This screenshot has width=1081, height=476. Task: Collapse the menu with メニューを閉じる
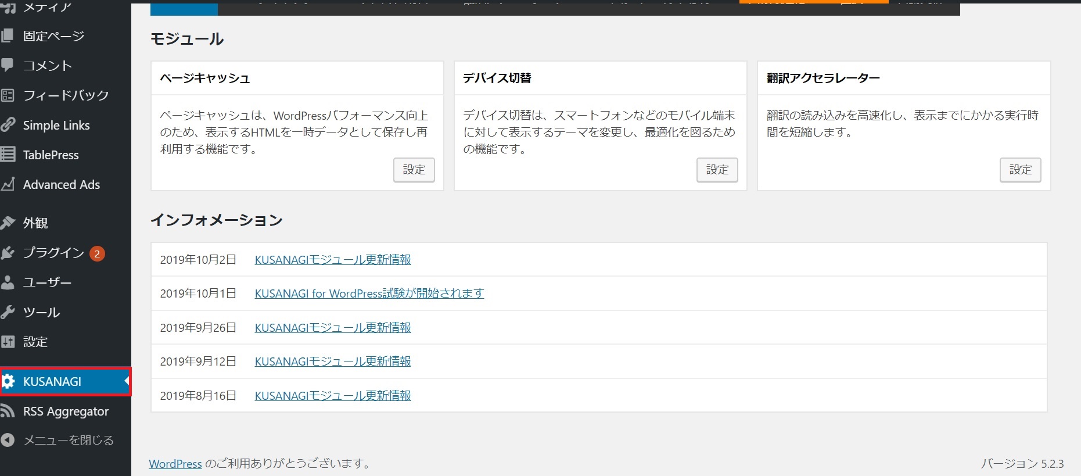coord(67,441)
